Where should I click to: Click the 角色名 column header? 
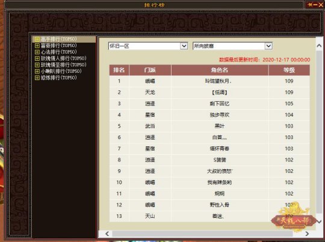click(220, 70)
